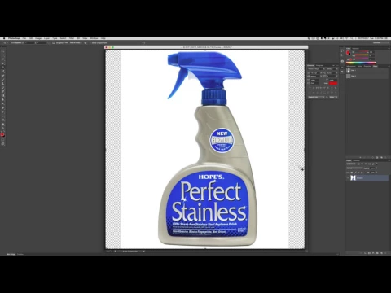Click the selected layer's thumbnail
The image size is (391, 293).
click(x=353, y=178)
